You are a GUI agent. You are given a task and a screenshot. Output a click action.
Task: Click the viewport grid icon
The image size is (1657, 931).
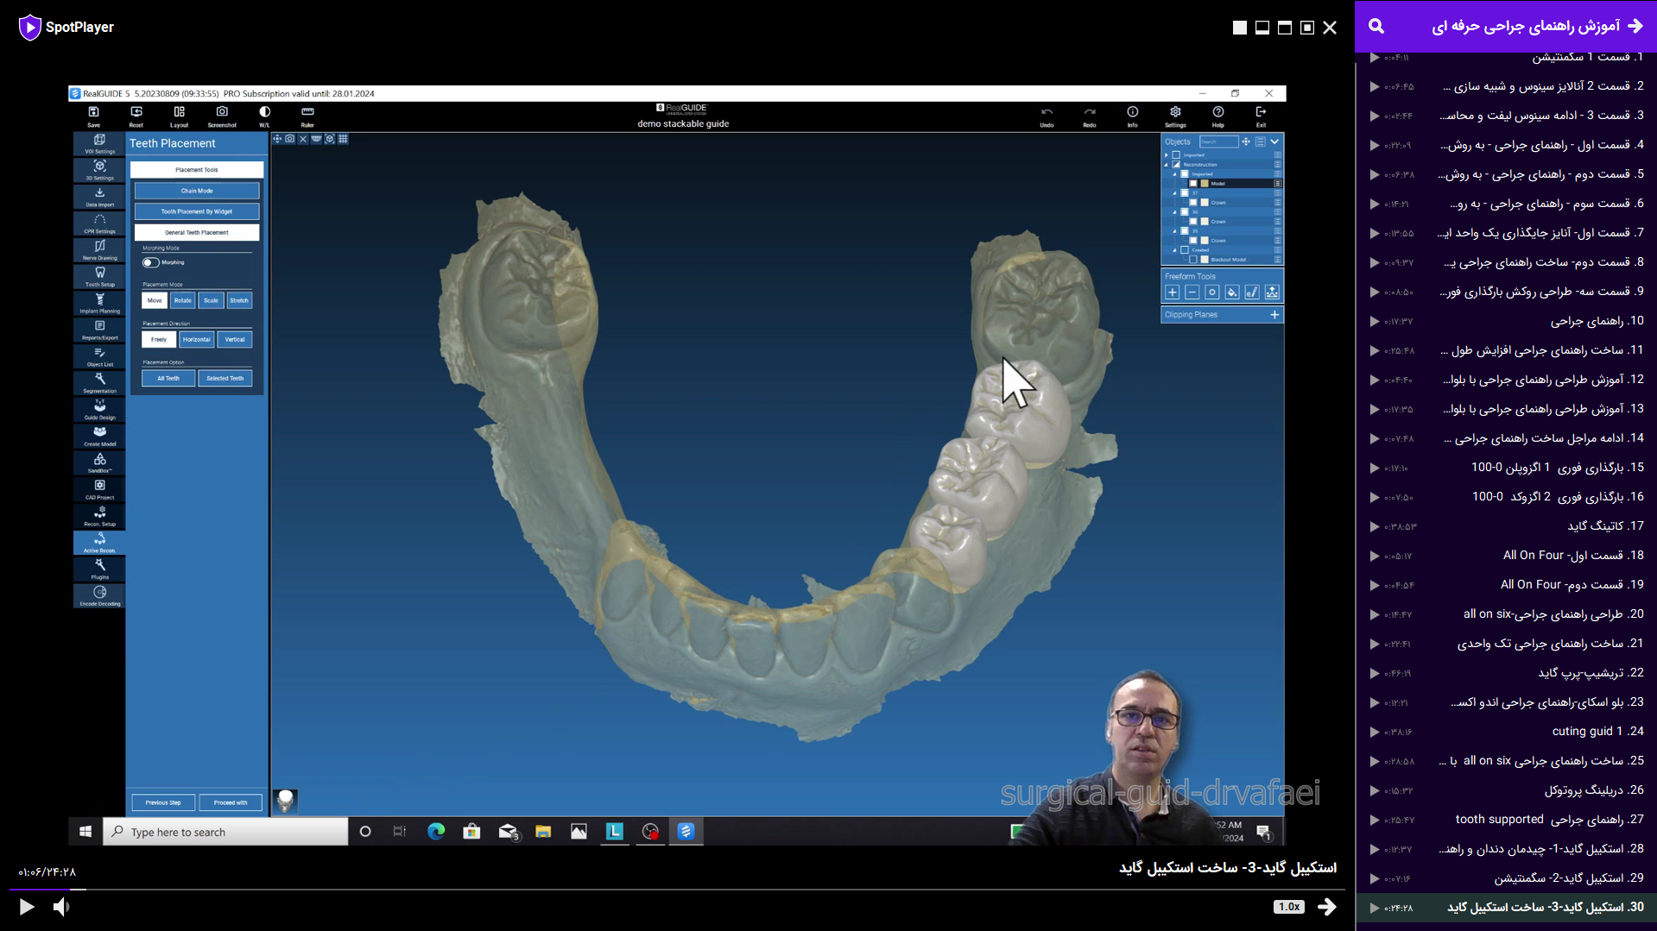343,139
